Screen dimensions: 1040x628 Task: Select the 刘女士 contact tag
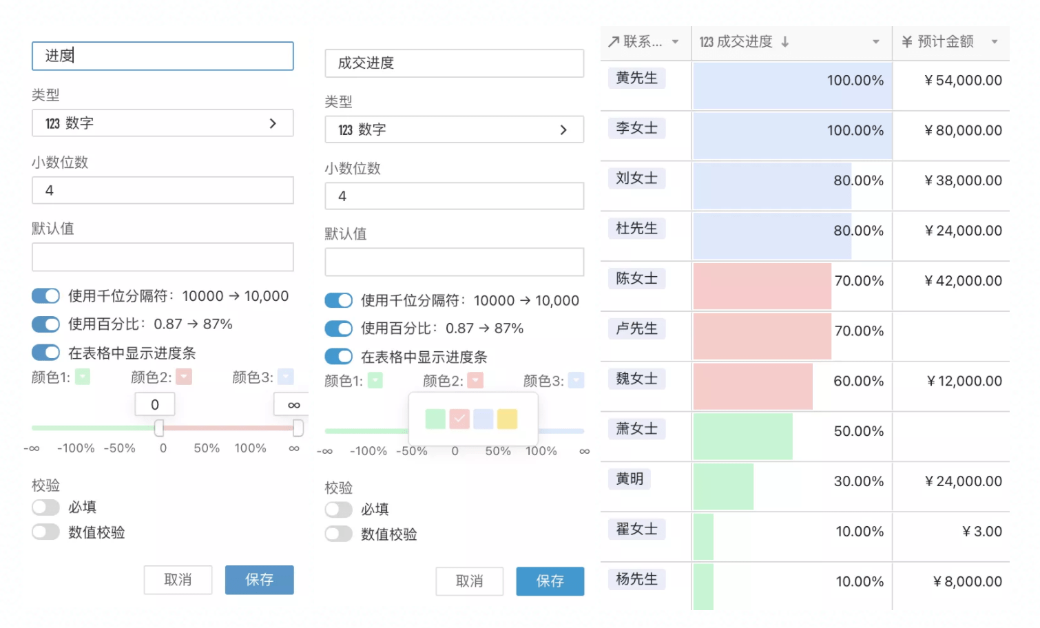click(x=637, y=178)
